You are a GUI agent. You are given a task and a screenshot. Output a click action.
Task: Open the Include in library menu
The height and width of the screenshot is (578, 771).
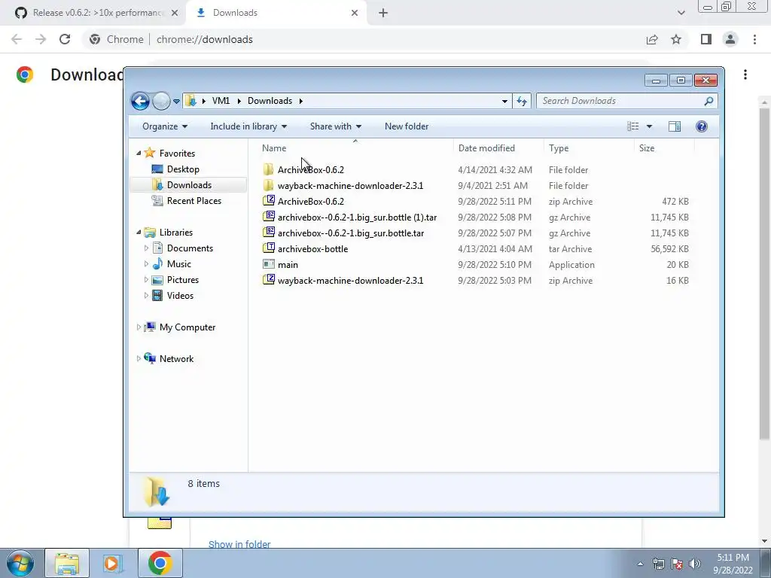pos(248,126)
